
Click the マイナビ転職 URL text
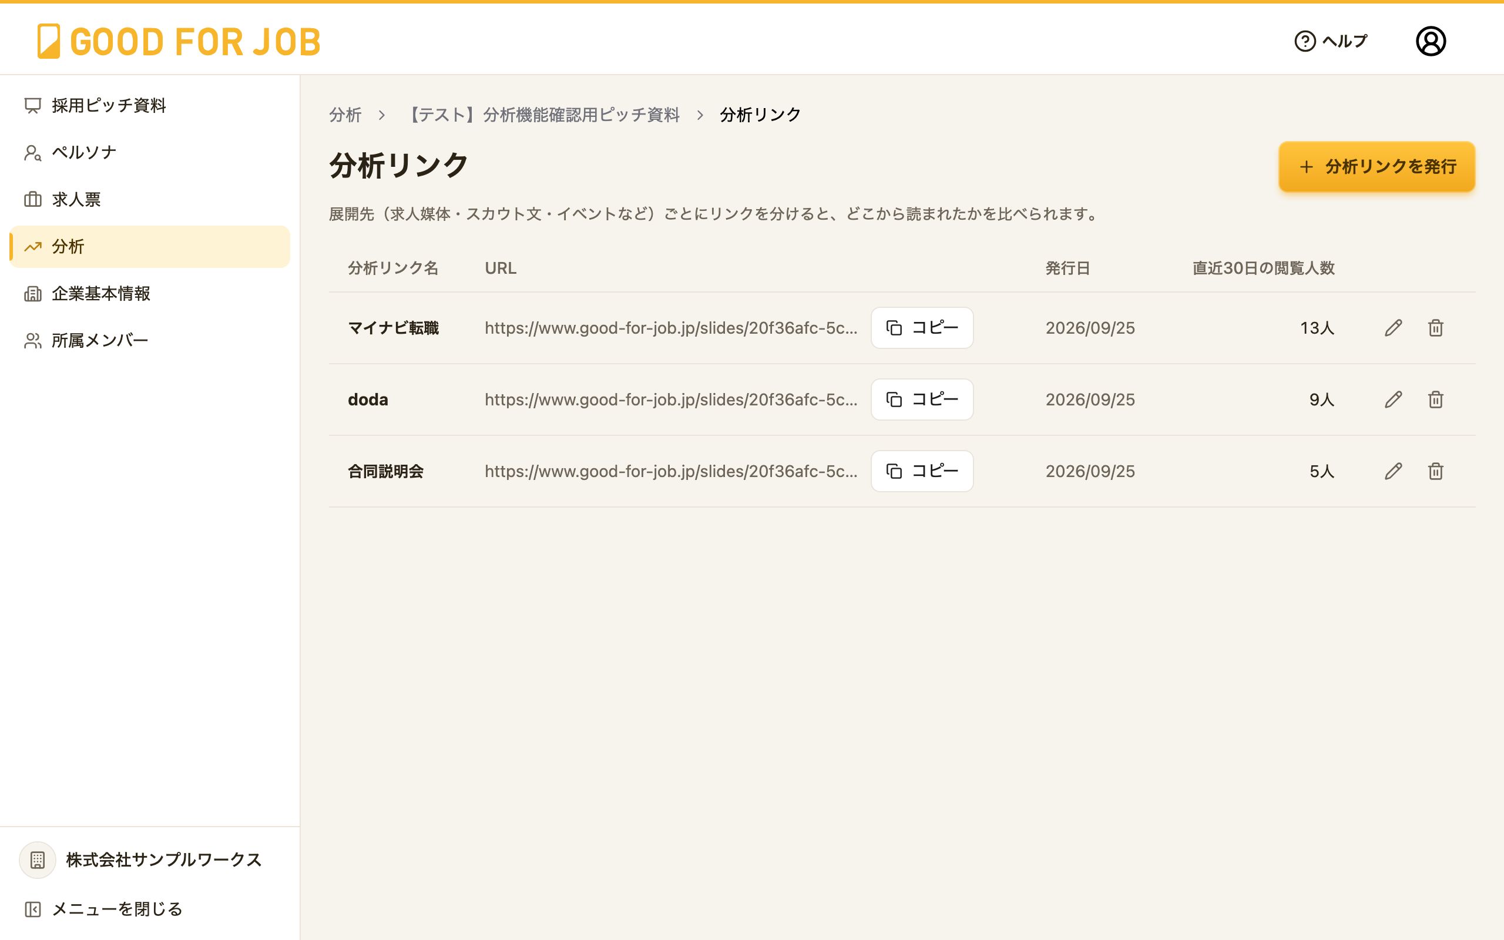point(671,328)
